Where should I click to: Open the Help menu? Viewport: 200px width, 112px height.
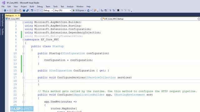click(x=88, y=7)
